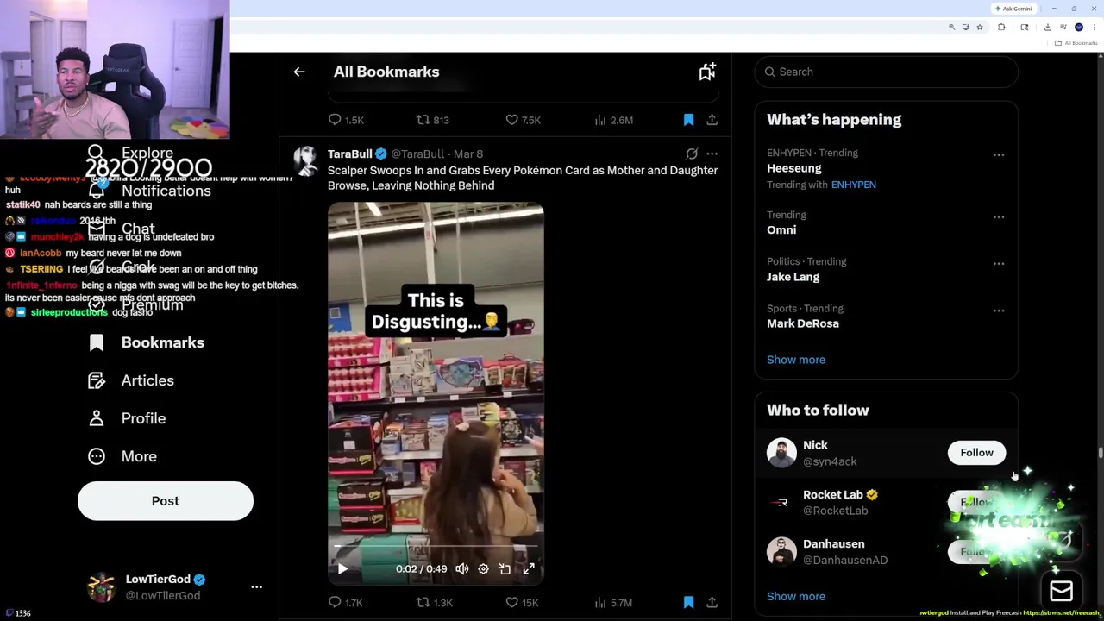Repost the TaraBull post with 1.3K reposts

point(434,603)
